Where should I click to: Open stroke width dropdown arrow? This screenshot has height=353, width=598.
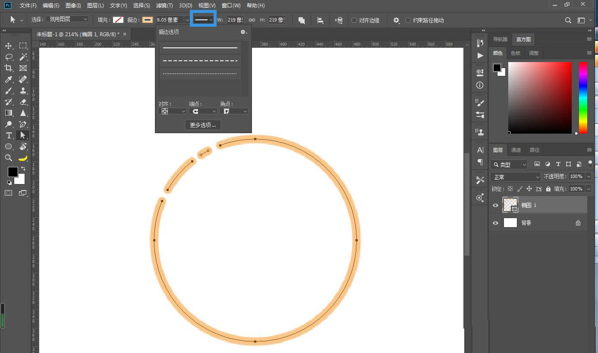click(187, 20)
